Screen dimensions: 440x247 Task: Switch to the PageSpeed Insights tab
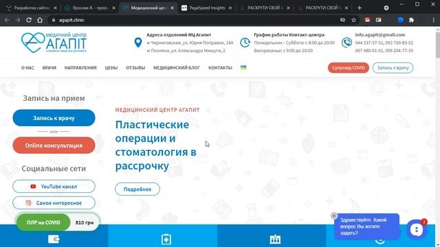tap(207, 8)
